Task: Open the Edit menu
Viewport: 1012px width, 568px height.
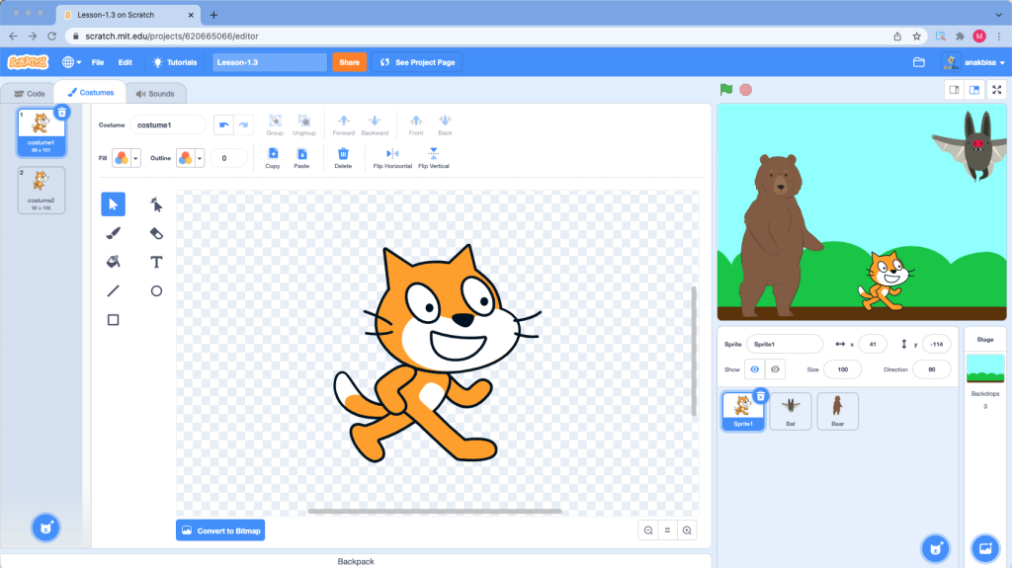Action: [x=126, y=62]
